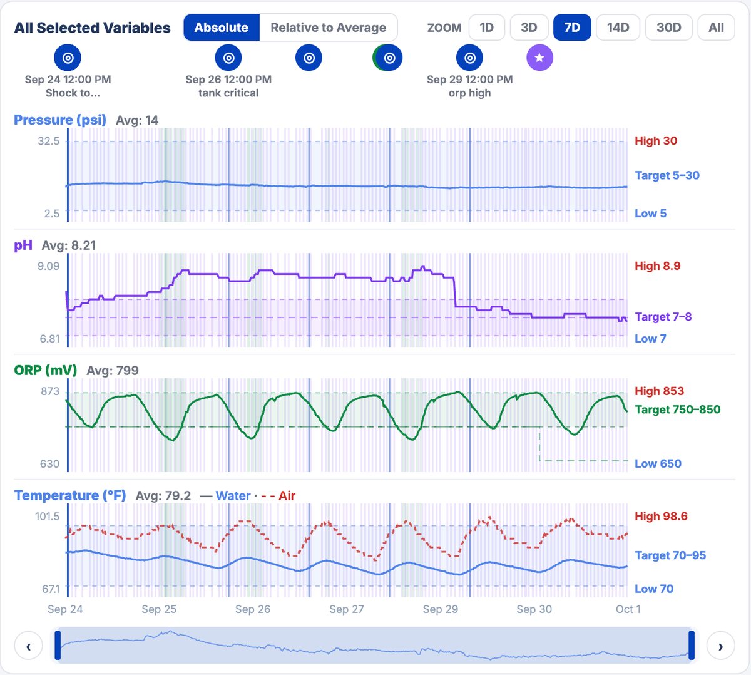Click the Temperature (°F) chart title

[x=70, y=495]
